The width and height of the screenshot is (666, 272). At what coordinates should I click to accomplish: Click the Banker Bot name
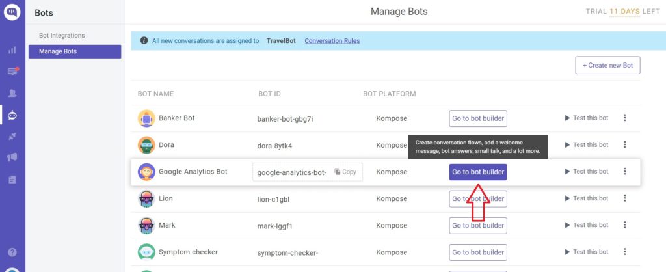(177, 118)
